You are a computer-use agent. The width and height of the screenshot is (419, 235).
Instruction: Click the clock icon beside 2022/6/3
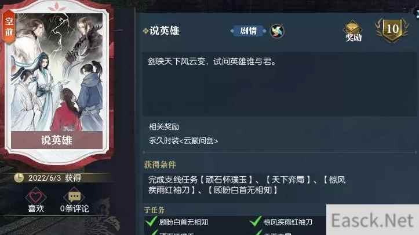tap(19, 177)
